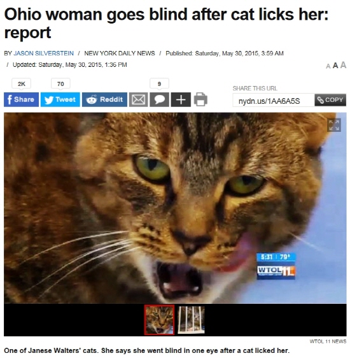Copy the short URL with COPY button
The height and width of the screenshot is (358, 350).
pyautogui.click(x=330, y=100)
